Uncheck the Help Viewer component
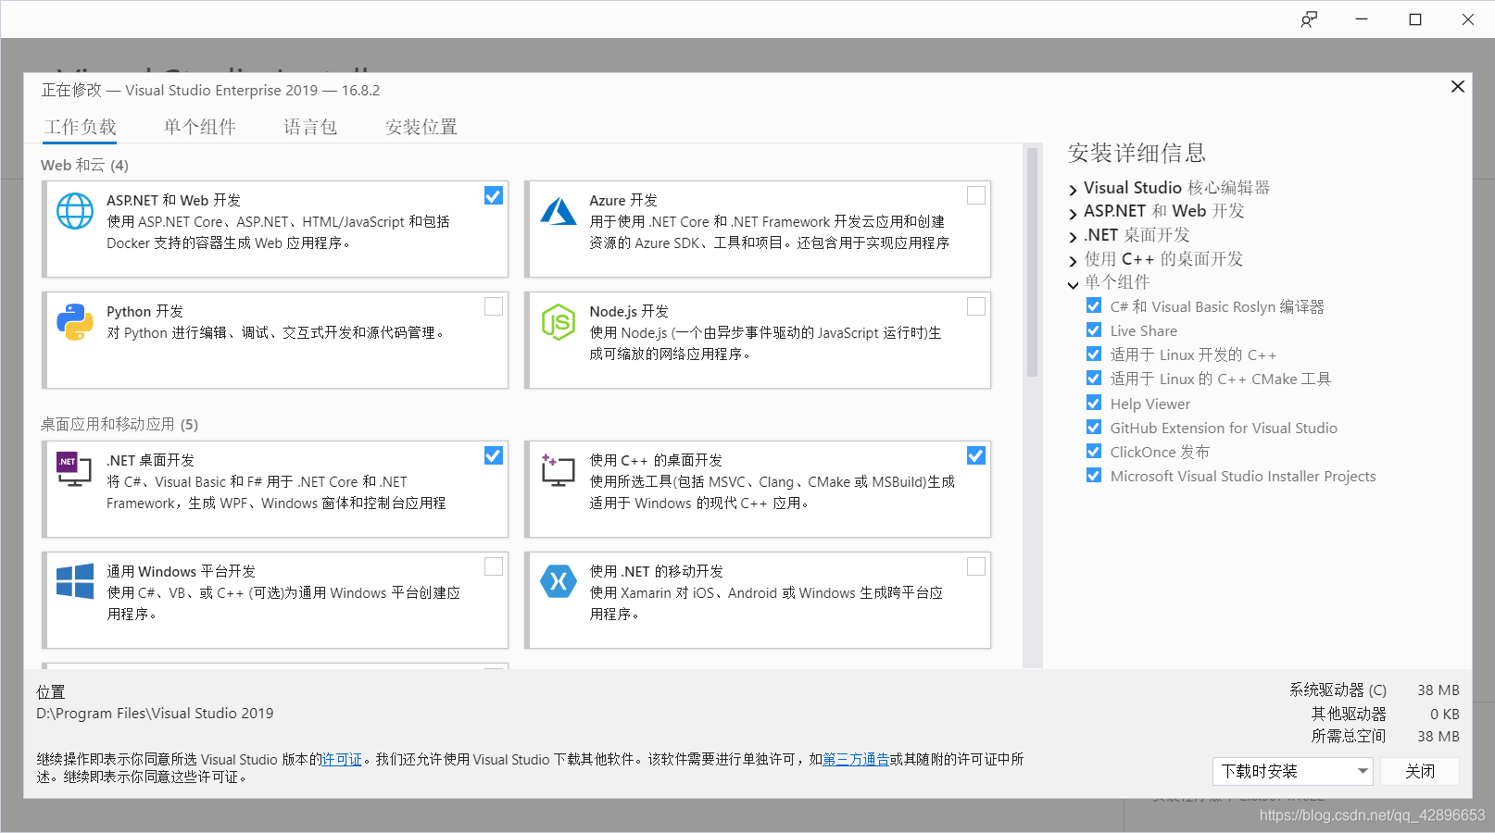This screenshot has height=833, width=1495. [x=1094, y=403]
